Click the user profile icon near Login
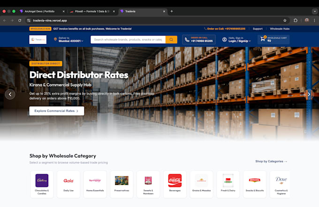The width and height of the screenshot is (319, 207). [224, 40]
